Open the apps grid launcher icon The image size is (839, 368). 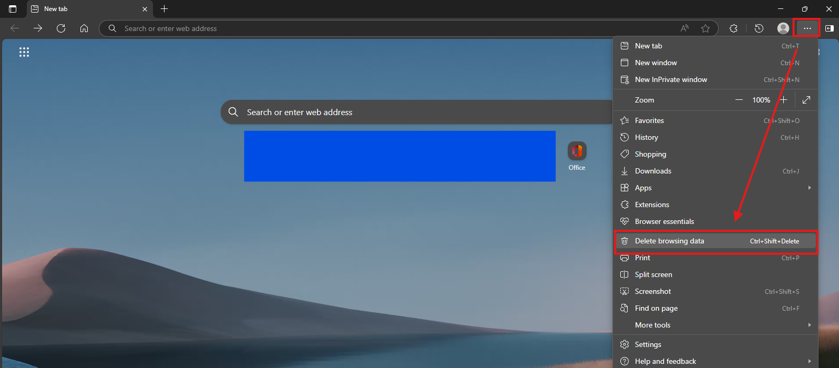(x=24, y=52)
